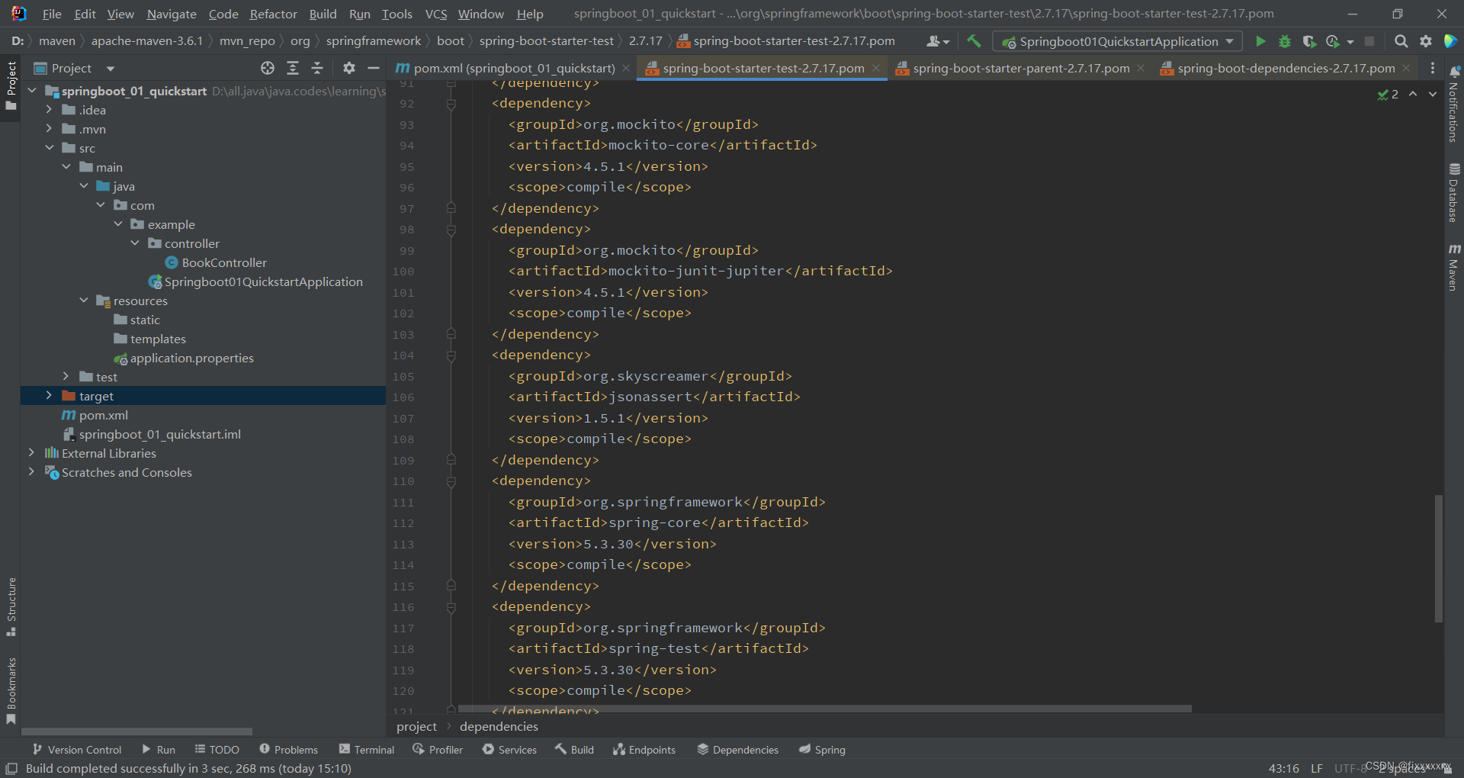This screenshot has height=778, width=1464.
Task: Select opened file with the locate icon
Action: click(267, 68)
